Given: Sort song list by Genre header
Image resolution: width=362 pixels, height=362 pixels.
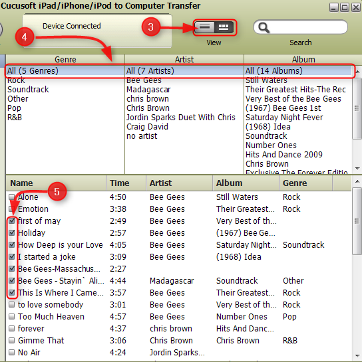Looking at the screenshot, I should [x=306, y=183].
